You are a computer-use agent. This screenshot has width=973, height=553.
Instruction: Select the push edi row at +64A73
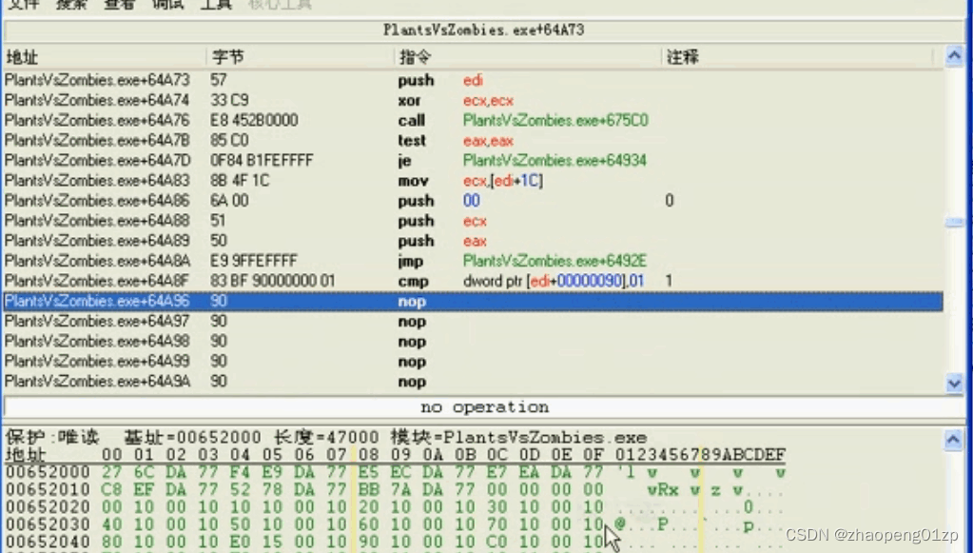coord(474,80)
